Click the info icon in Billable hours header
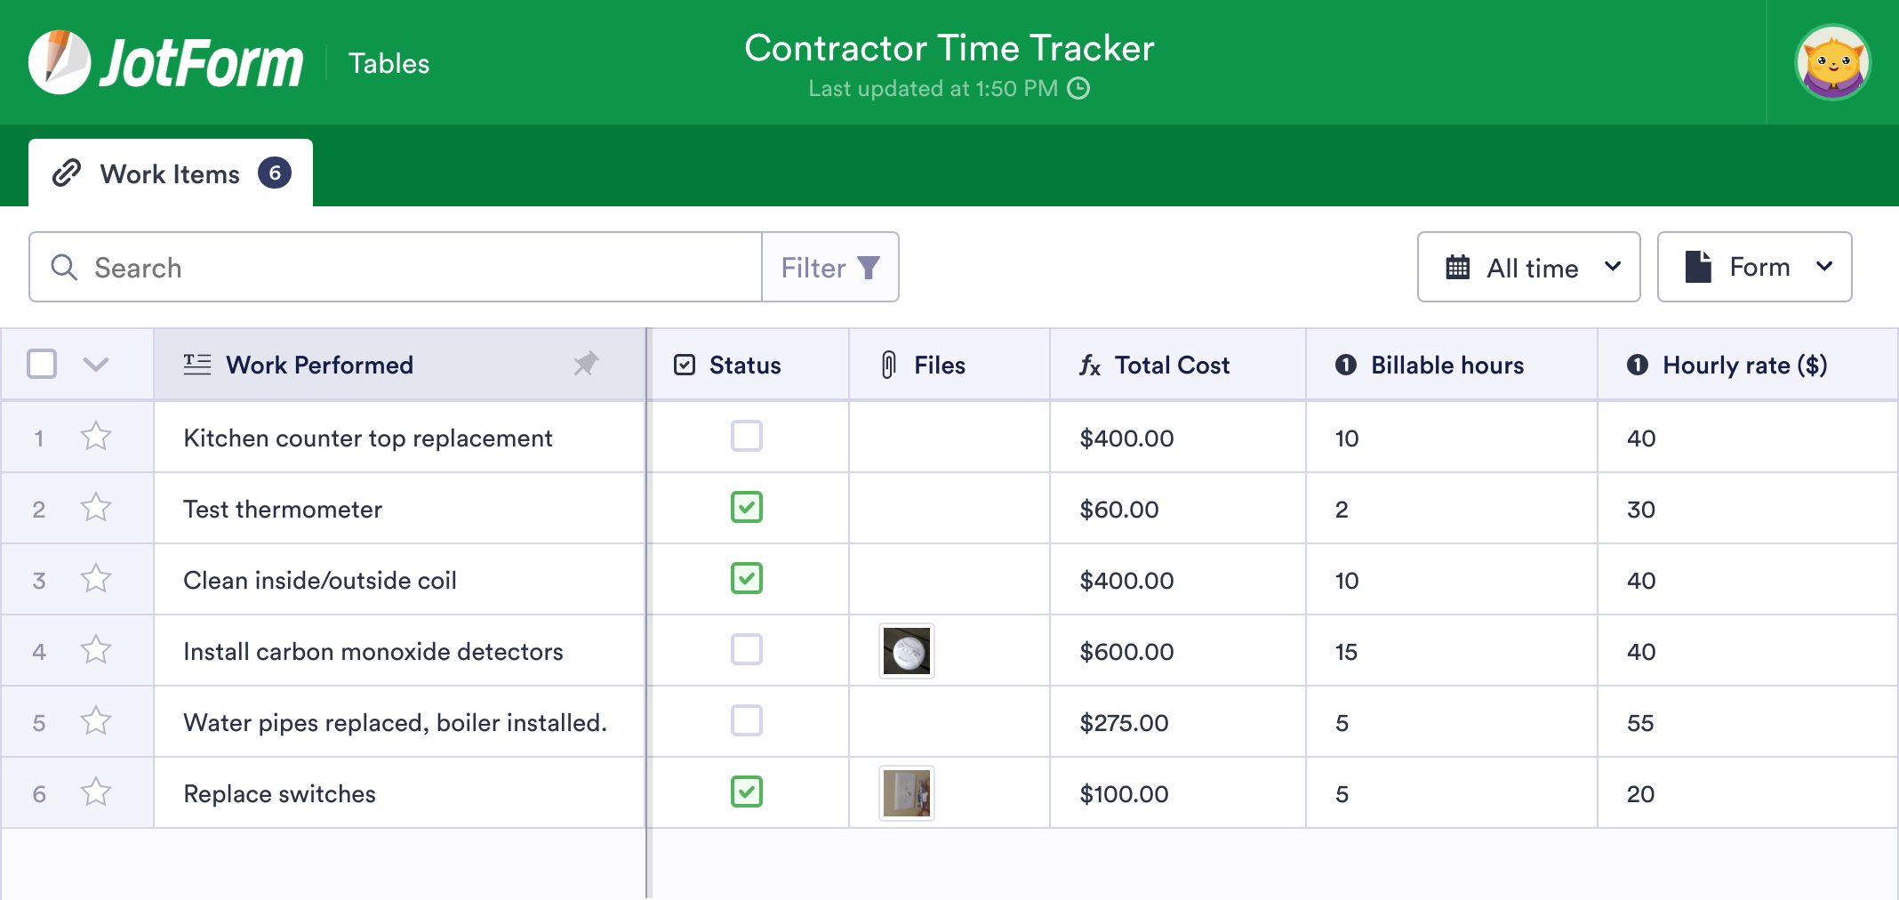The image size is (1899, 900). coord(1345,365)
